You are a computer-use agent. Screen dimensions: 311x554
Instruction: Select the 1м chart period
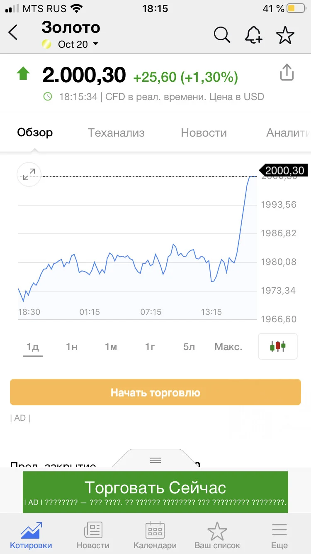pyautogui.click(x=111, y=347)
